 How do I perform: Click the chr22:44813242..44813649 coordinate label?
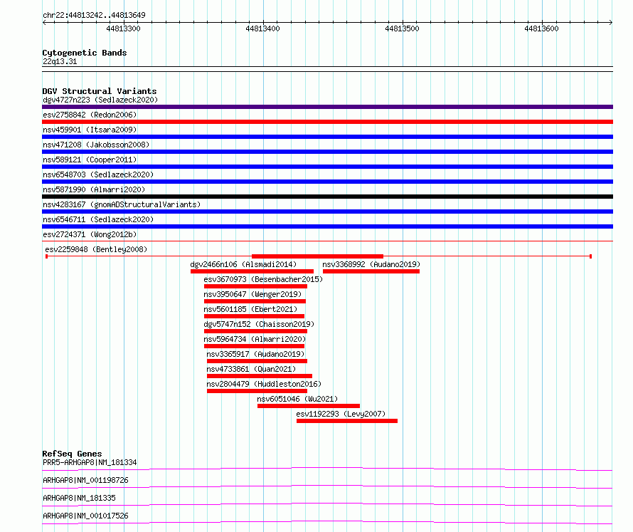[x=94, y=15]
